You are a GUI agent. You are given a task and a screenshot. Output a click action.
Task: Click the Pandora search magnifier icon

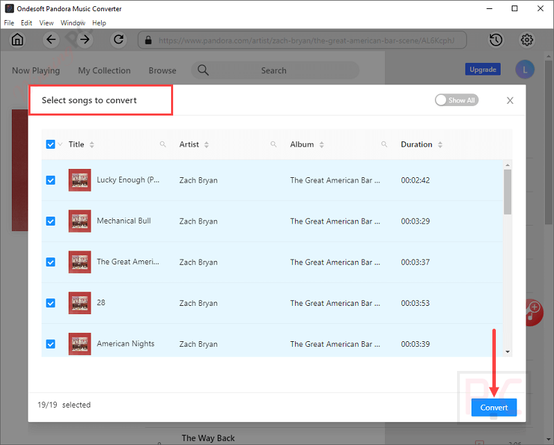click(203, 70)
